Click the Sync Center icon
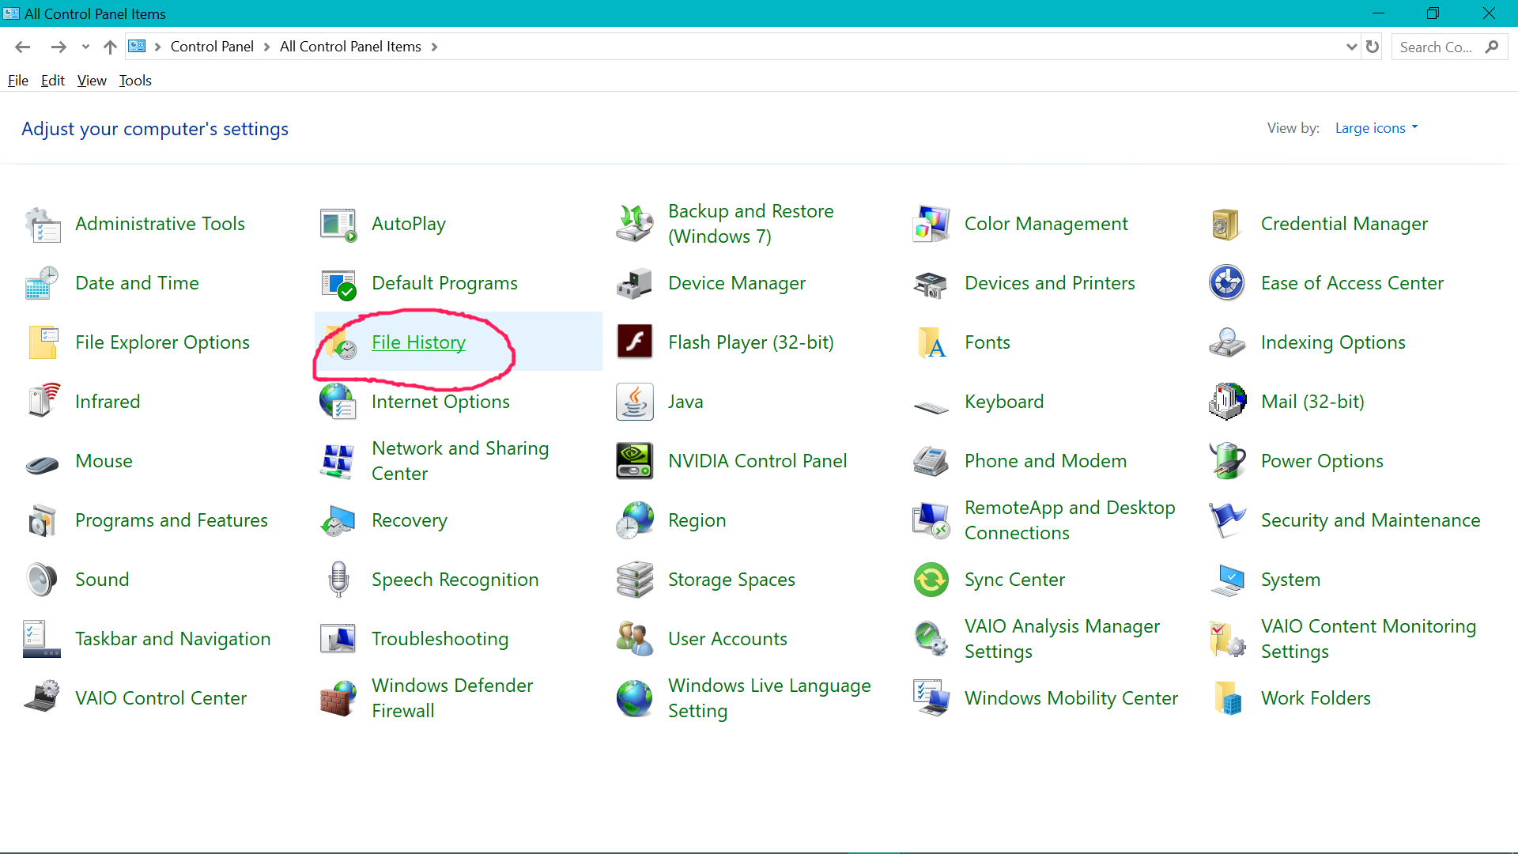This screenshot has height=854, width=1518. tap(931, 580)
